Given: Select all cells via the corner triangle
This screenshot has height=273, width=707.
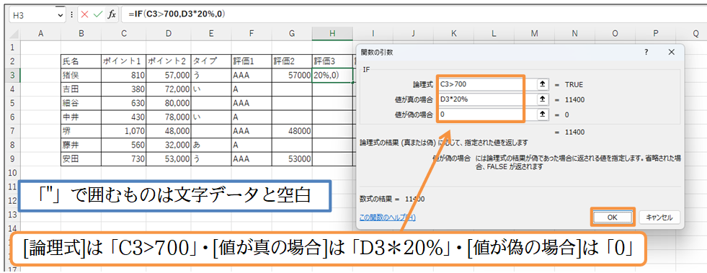Looking at the screenshot, I should 14,34.
